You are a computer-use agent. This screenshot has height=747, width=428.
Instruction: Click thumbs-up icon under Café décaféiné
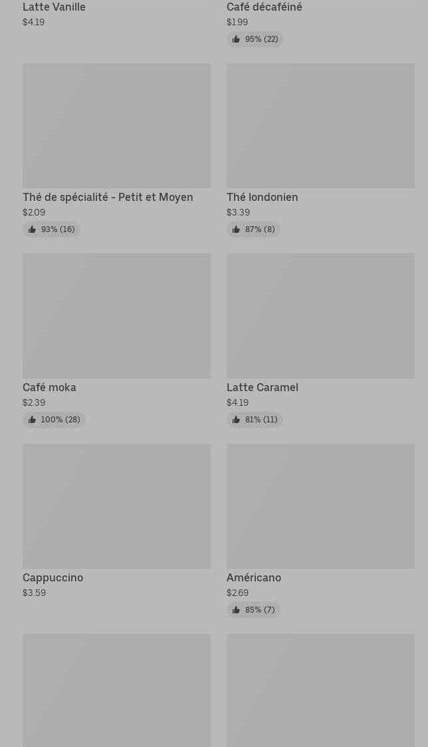click(236, 39)
